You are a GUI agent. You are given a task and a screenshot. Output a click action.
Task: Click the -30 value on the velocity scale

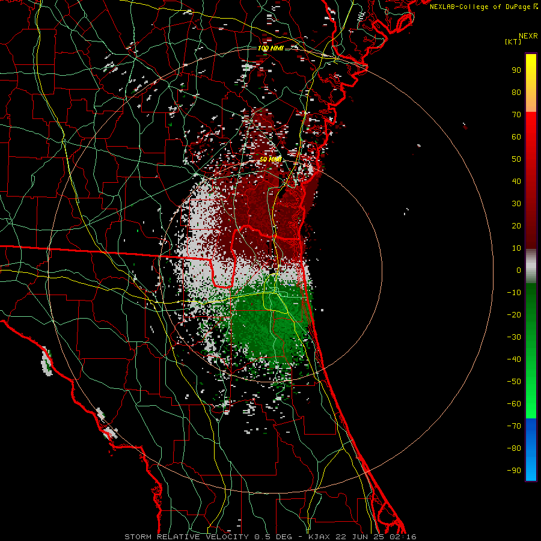[514, 337]
